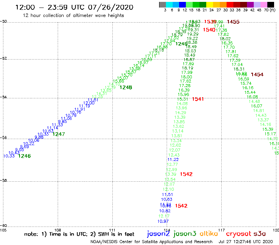Click wave height value 17.82
Image resolution: width=279 pixels, height=245 pixels.
(x=223, y=35)
